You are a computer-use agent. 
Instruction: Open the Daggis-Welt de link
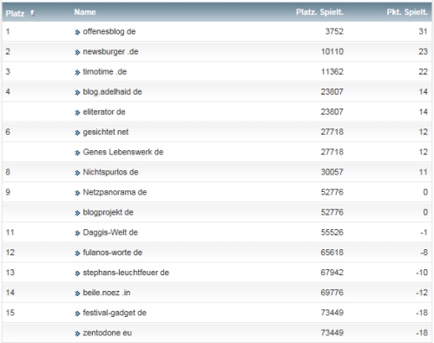pyautogui.click(x=110, y=233)
